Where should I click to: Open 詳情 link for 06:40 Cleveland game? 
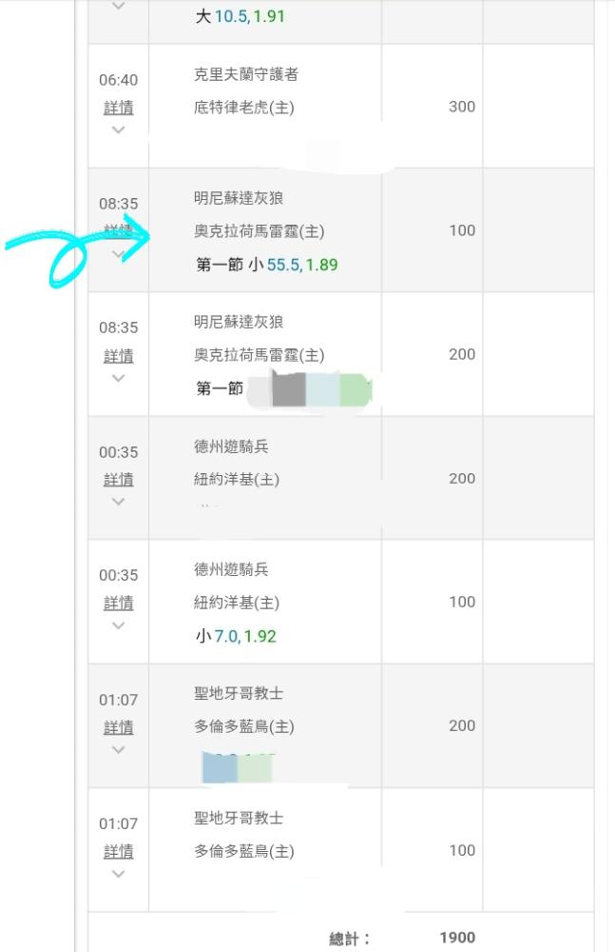pos(118,108)
